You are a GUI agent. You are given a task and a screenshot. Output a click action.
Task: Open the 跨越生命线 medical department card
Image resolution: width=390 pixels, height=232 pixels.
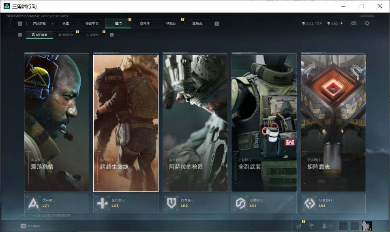coord(126,123)
